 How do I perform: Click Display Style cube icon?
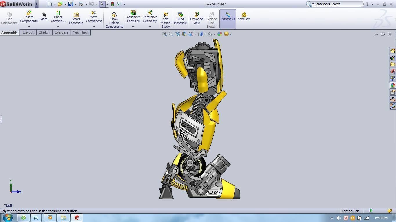tap(200, 34)
